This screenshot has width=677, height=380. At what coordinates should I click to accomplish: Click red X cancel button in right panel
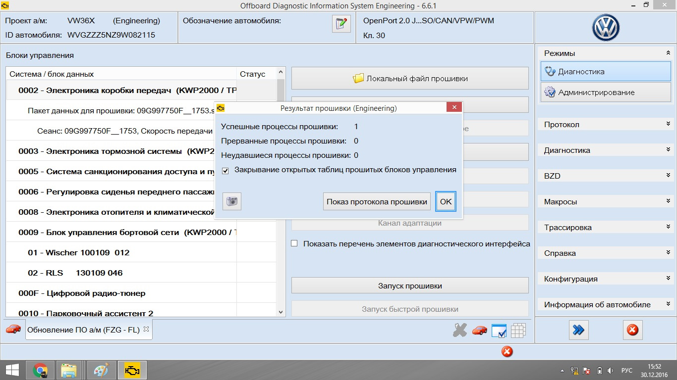[632, 330]
